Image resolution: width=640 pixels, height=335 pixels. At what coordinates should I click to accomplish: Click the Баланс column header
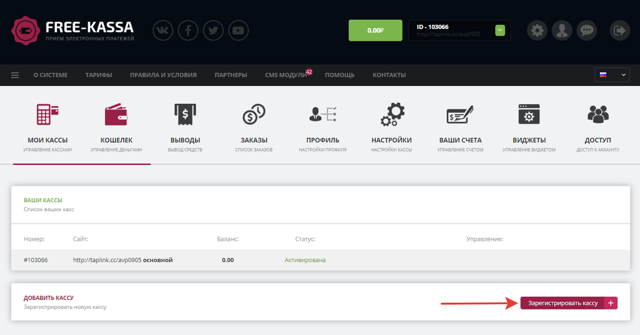[228, 239]
